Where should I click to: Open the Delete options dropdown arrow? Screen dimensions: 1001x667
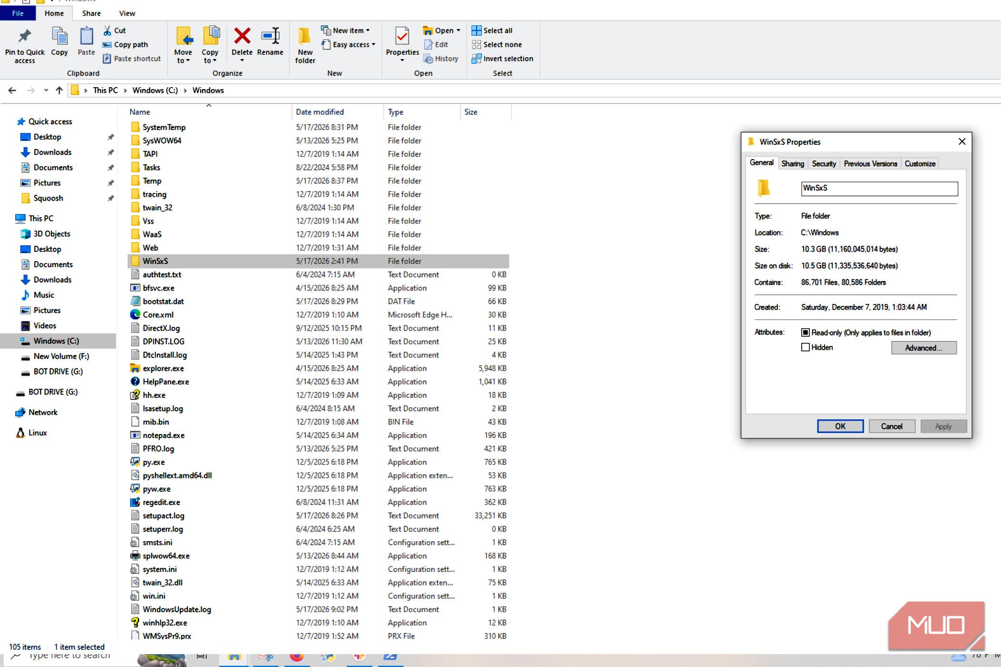tap(242, 61)
